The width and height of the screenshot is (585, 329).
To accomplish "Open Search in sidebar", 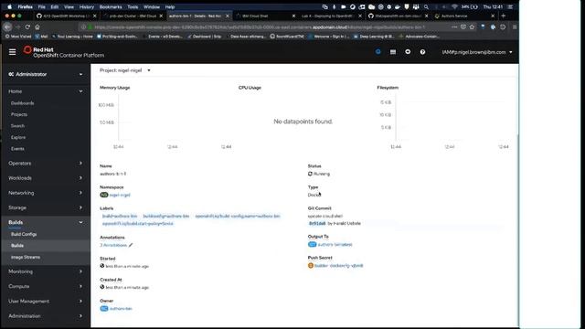I will [x=17, y=126].
